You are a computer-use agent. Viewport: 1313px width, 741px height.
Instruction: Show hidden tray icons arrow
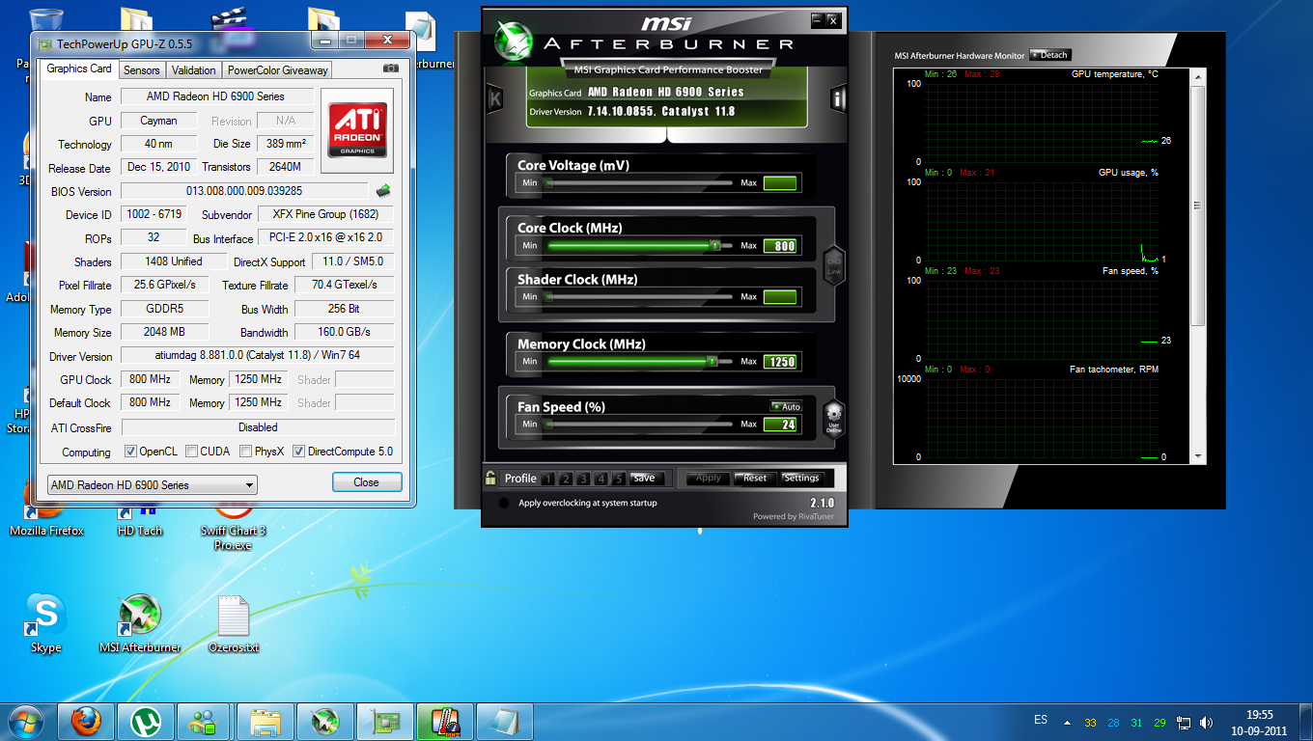[1067, 723]
